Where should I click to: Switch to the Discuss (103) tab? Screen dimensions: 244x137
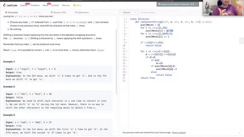(58, 13)
